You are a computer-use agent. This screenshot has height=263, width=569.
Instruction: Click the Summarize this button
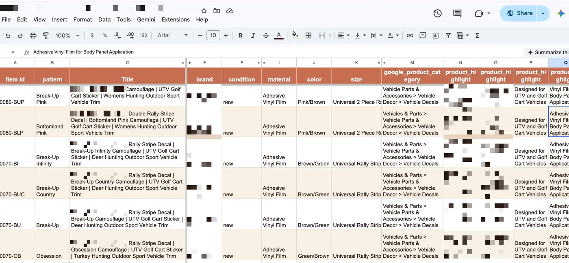(x=547, y=52)
